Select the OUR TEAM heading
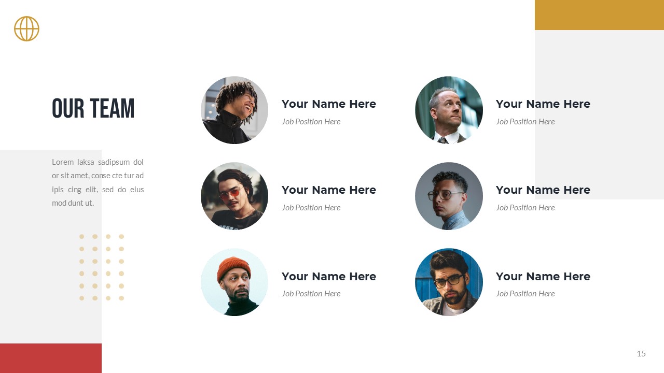Viewport: 664px width, 373px height. point(93,109)
